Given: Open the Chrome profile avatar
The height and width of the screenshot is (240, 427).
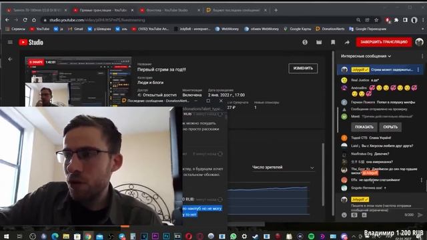Looking at the screenshot, I should (414, 20).
